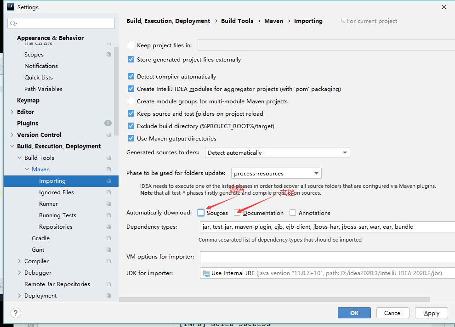
Task: Select Plugins in settings tree
Action: pos(28,124)
